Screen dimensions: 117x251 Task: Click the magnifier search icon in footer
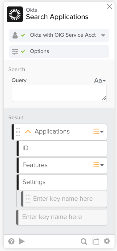pyautogui.click(x=84, y=241)
